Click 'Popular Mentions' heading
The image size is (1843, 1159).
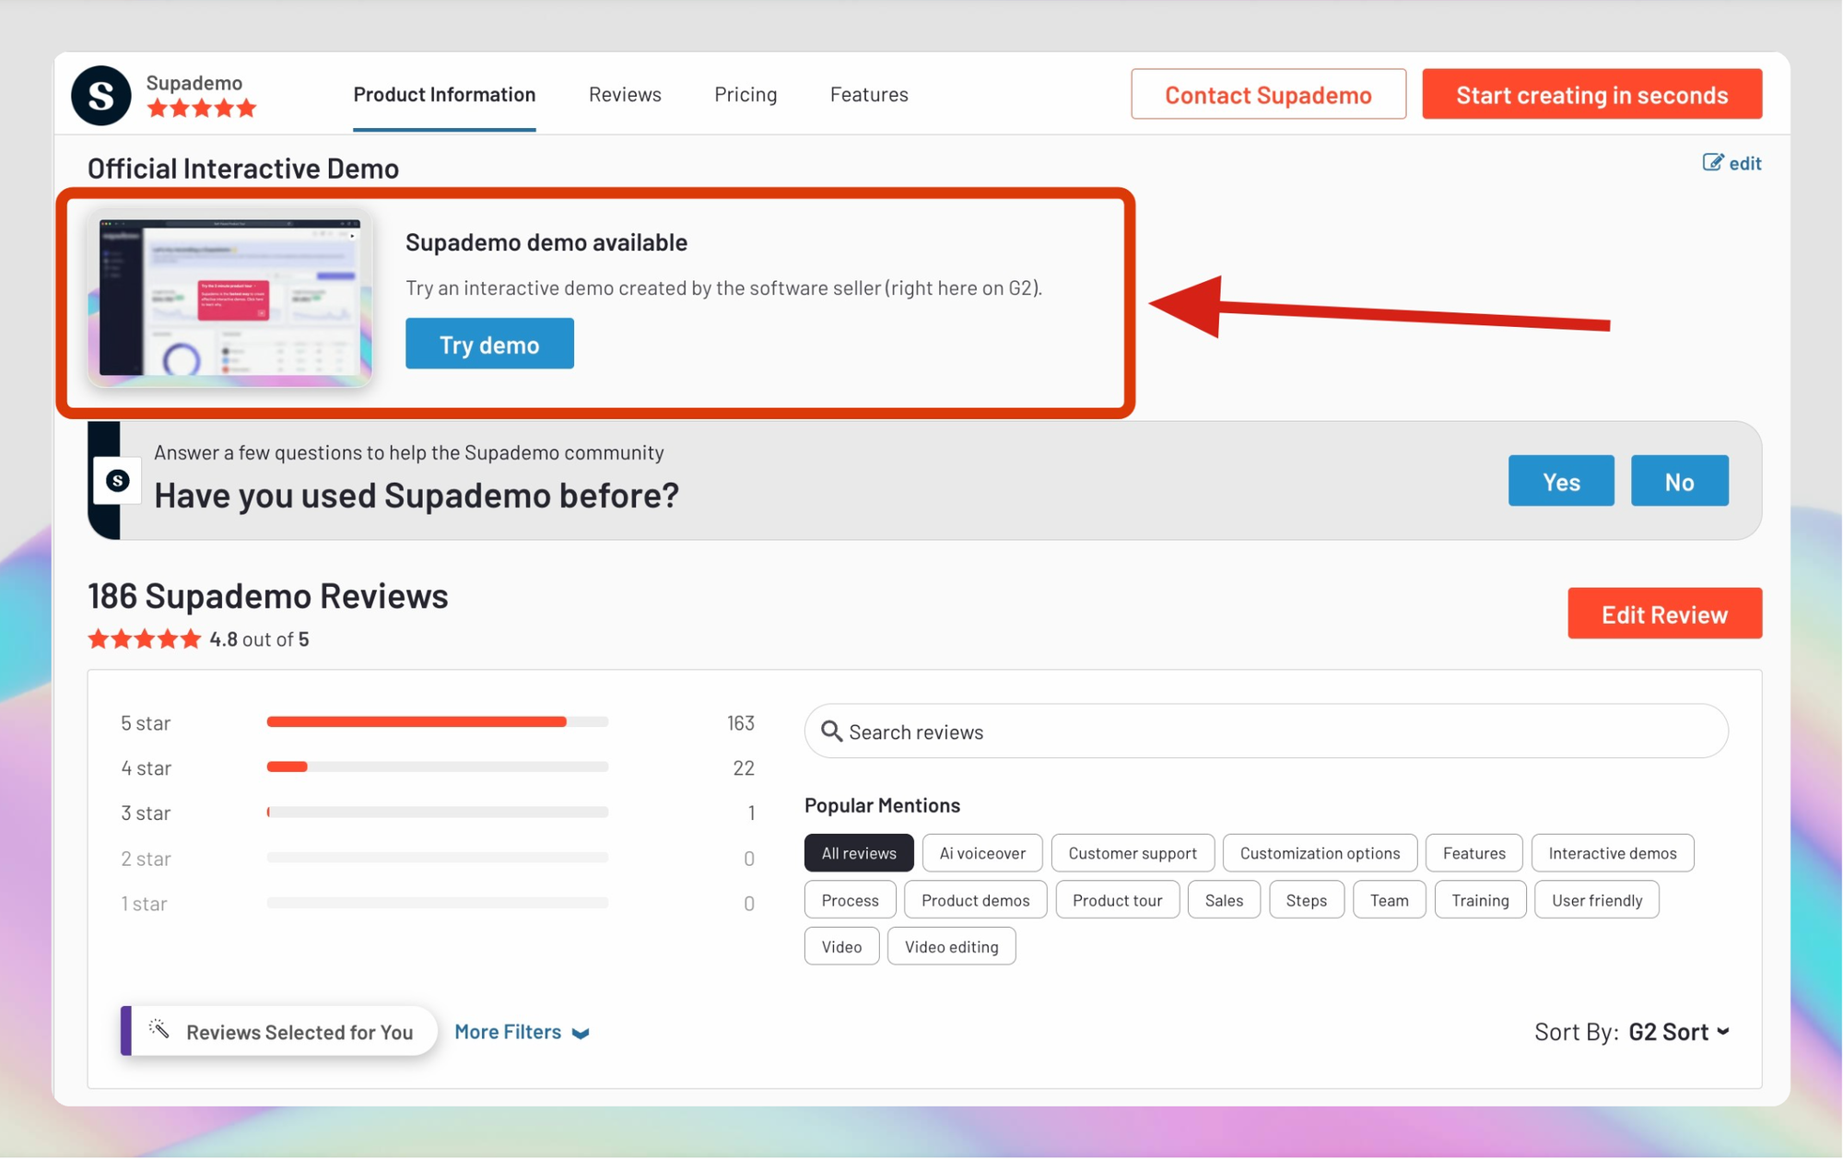(882, 805)
